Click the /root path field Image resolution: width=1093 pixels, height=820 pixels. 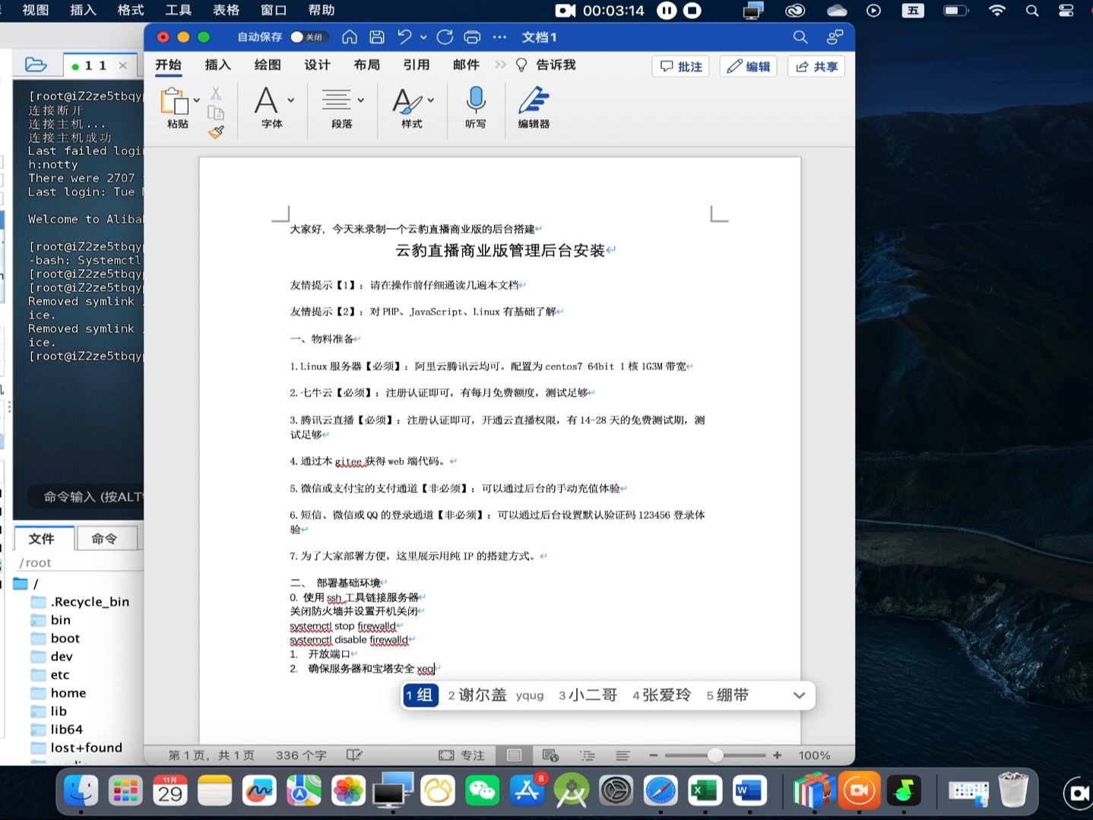[80, 562]
